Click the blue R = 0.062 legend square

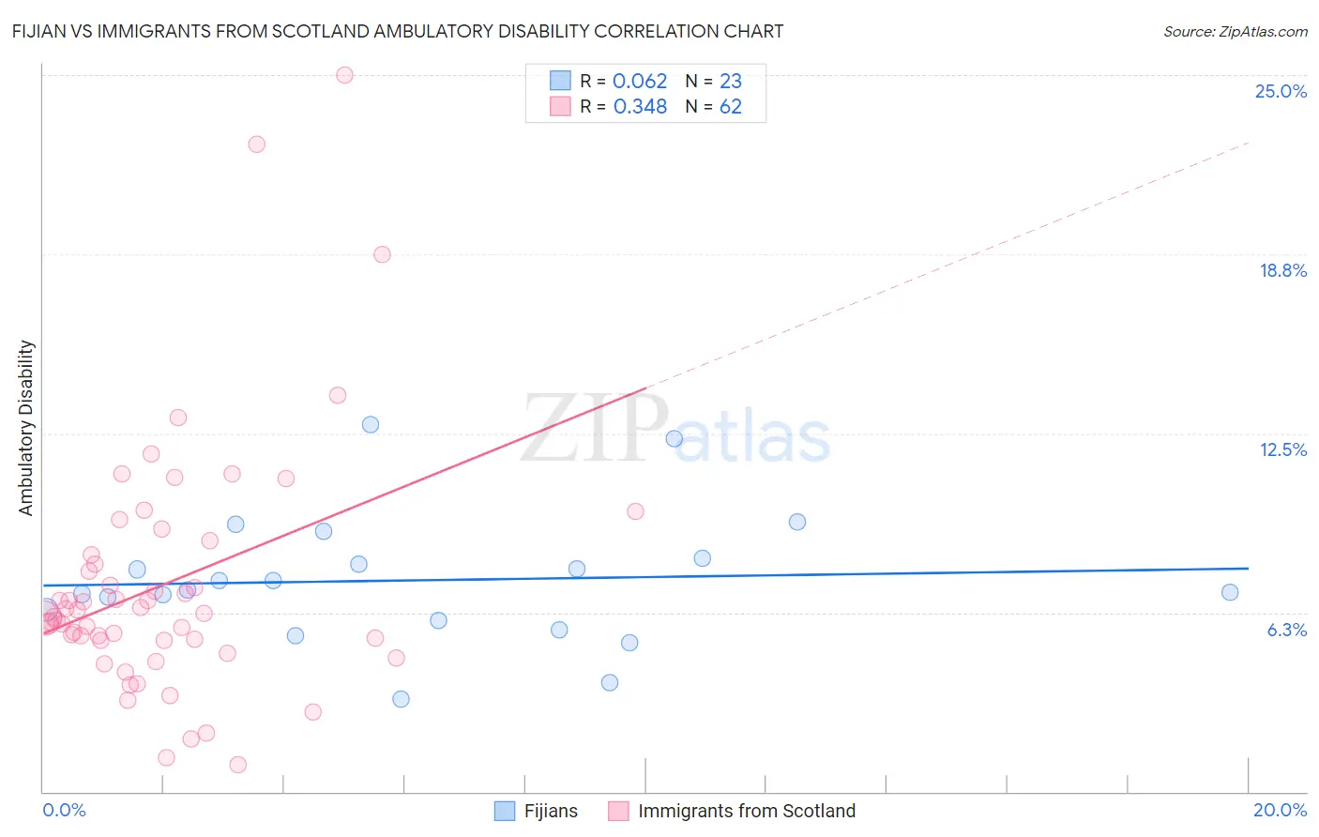[560, 81]
